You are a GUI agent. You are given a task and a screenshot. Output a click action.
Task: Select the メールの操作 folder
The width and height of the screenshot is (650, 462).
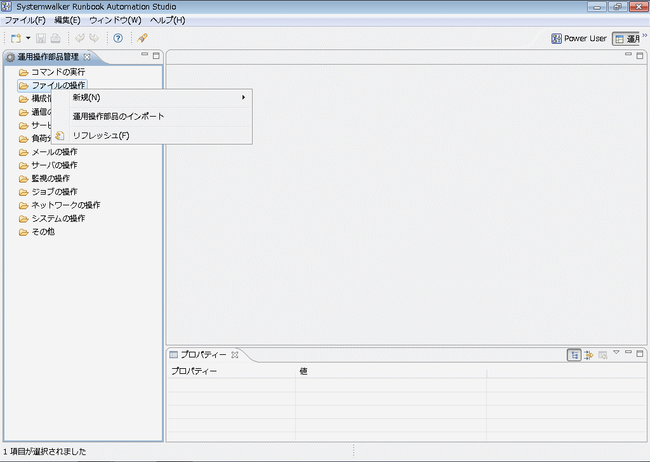(x=55, y=152)
